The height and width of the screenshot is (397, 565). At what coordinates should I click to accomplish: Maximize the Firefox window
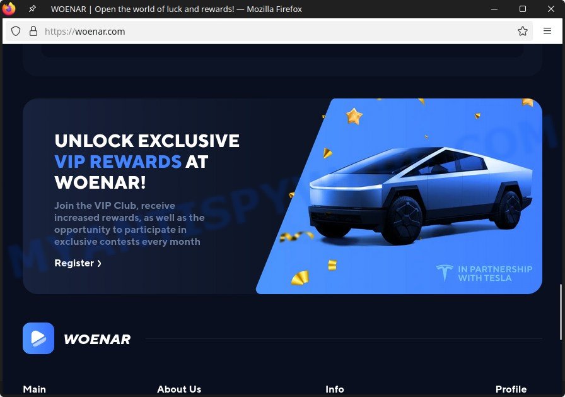click(523, 9)
